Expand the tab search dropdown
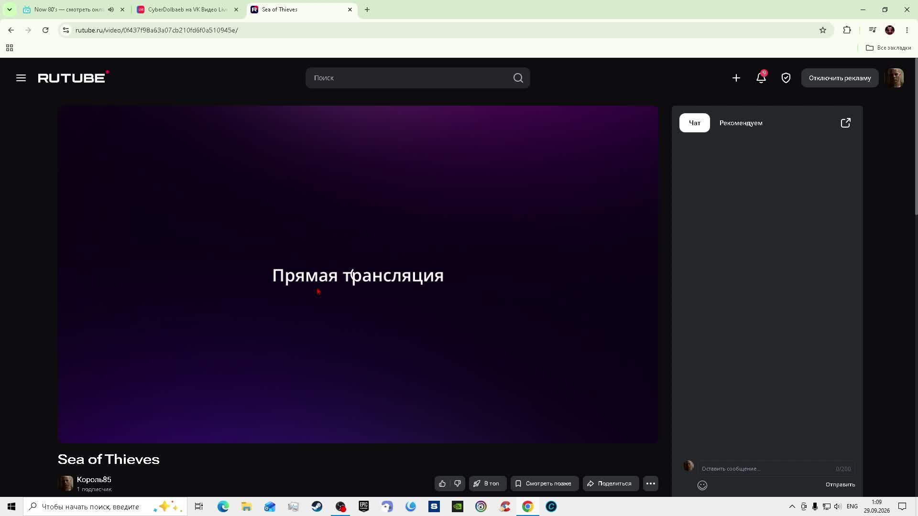The width and height of the screenshot is (918, 516). (x=10, y=10)
